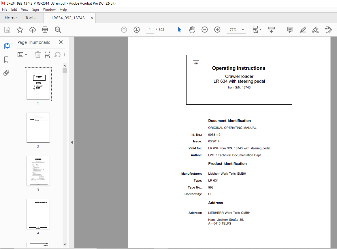Open the Sign document pen tool
The width and height of the screenshot is (337, 249).
[x=315, y=30]
